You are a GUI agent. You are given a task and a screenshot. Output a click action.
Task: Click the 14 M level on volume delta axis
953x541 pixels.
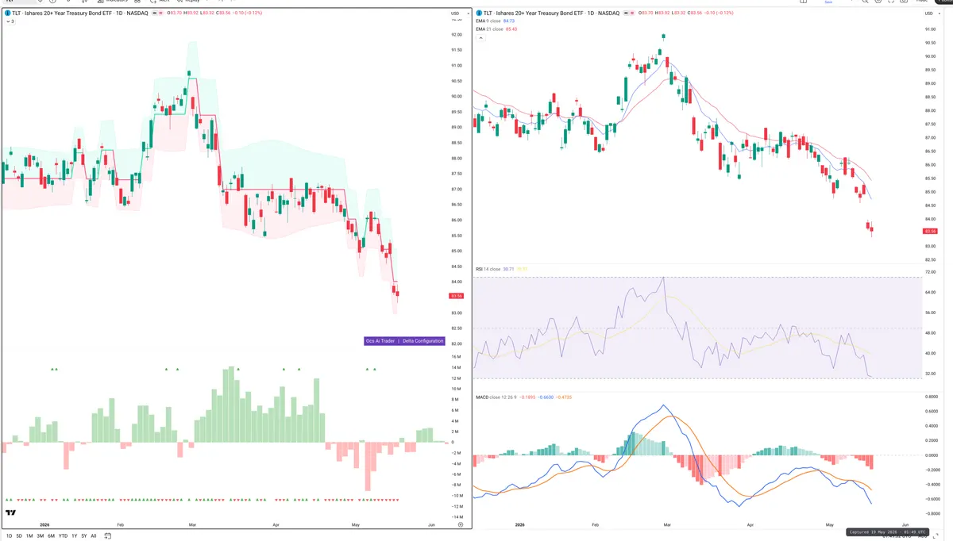pyautogui.click(x=456, y=368)
